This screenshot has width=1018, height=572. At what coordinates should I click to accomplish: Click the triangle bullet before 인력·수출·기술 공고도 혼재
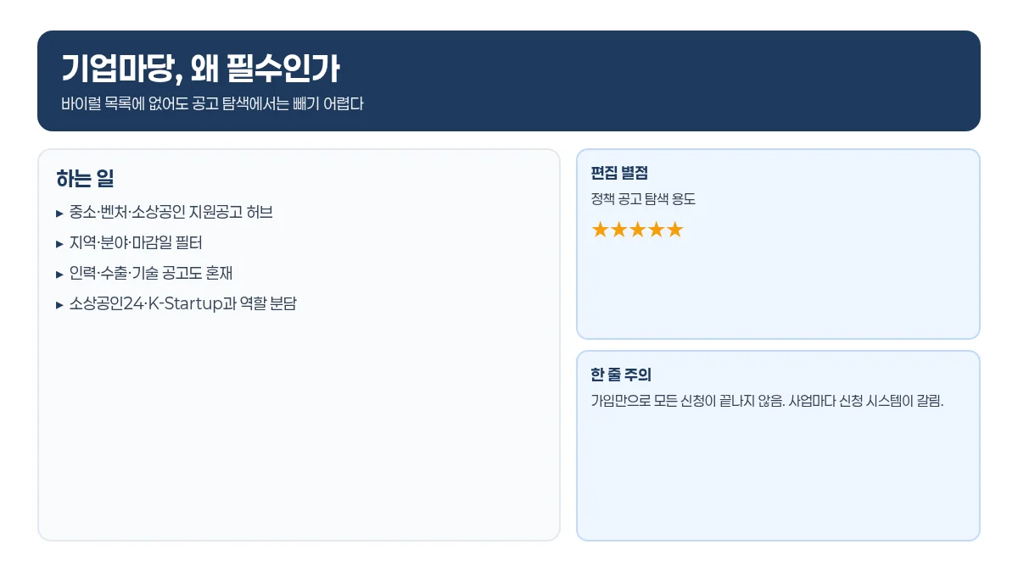[x=59, y=274]
